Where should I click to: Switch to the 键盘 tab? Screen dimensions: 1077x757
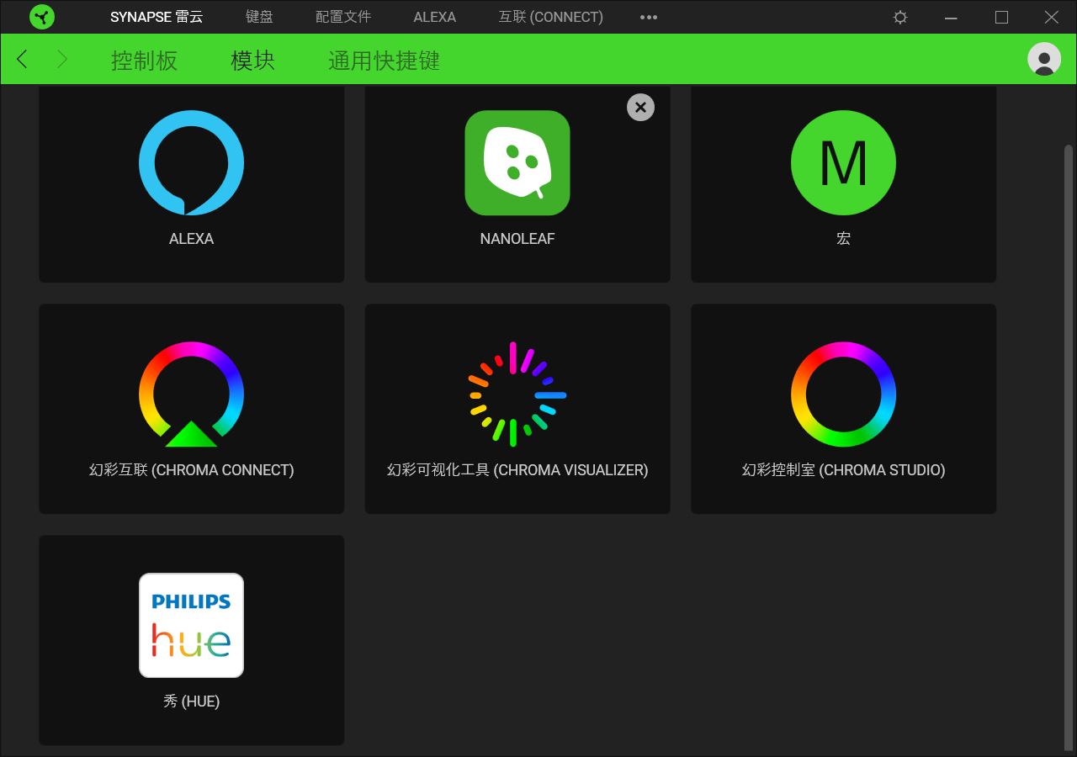click(259, 17)
